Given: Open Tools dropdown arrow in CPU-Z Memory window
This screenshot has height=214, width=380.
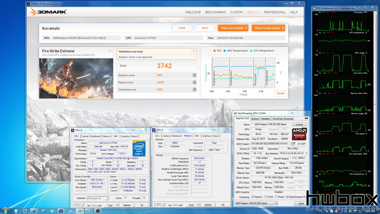Looking at the screenshot, I should pos(199,205).
